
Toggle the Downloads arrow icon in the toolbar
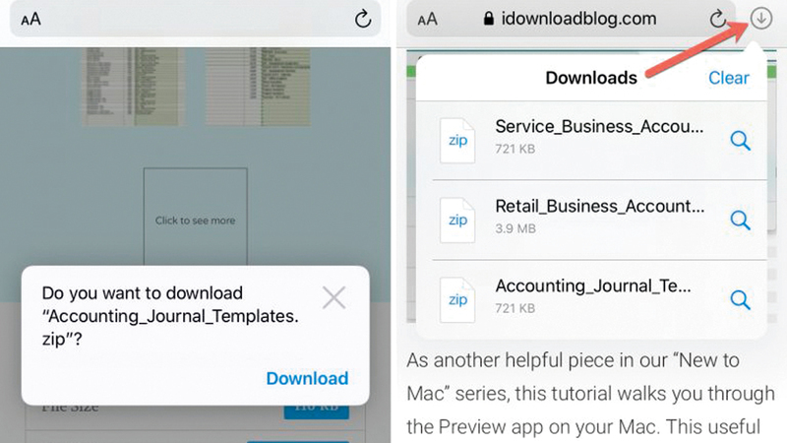[762, 19]
